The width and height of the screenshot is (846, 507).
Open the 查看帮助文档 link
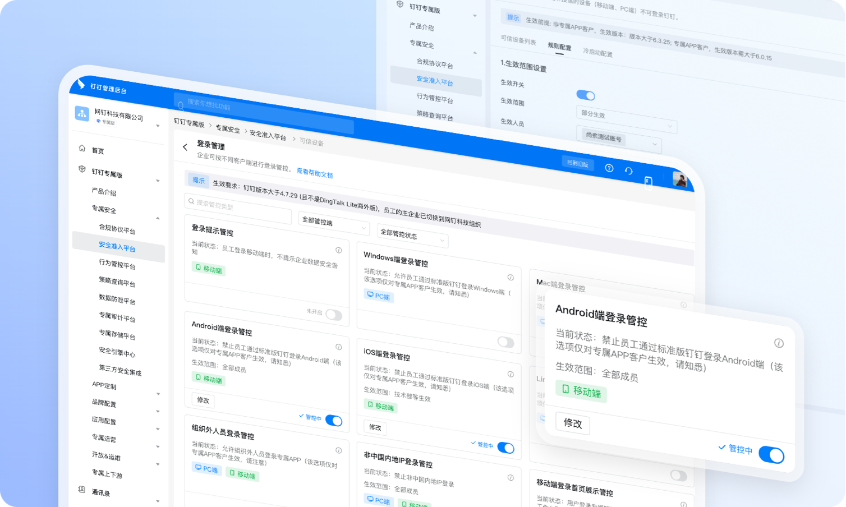(315, 173)
